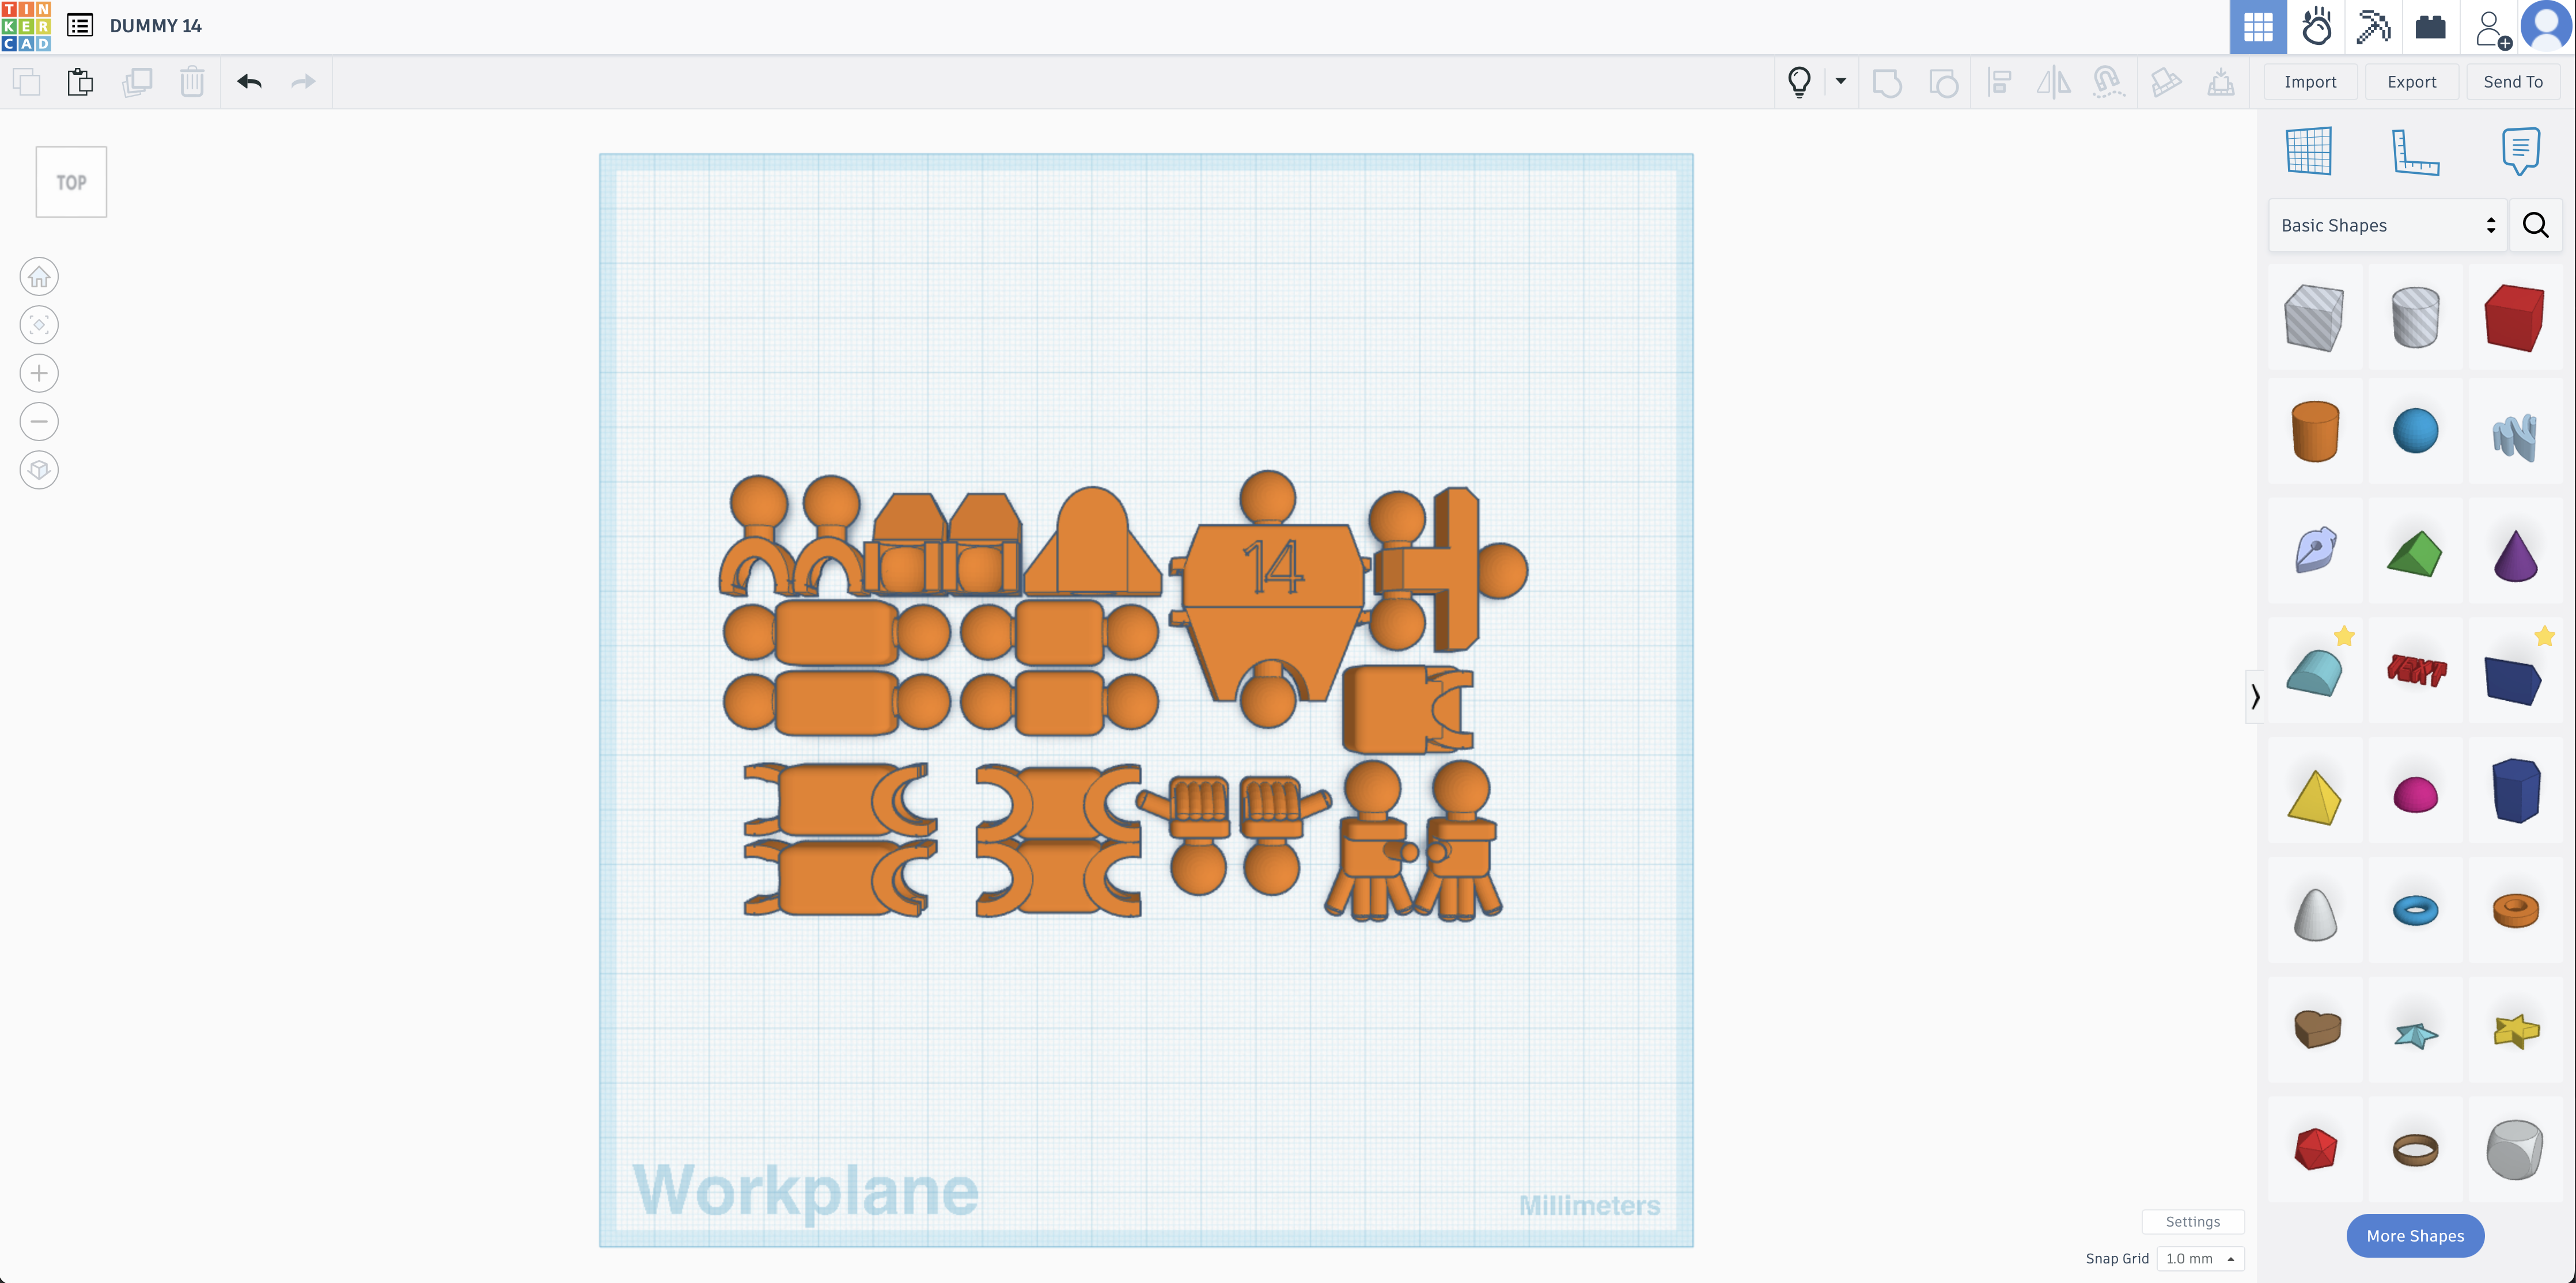The height and width of the screenshot is (1283, 2576).
Task: Click the Align tool icon
Action: (x=1999, y=82)
